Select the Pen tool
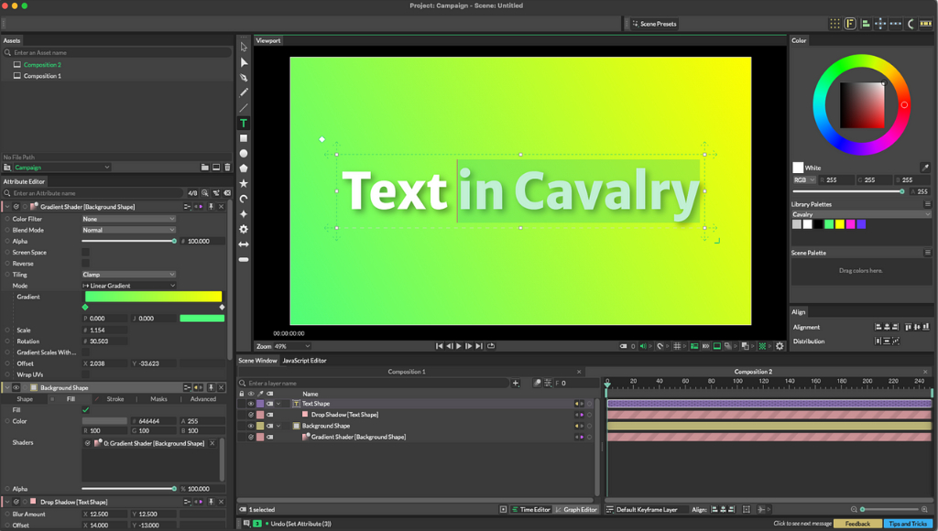Viewport: 938px width, 531px height. click(244, 78)
